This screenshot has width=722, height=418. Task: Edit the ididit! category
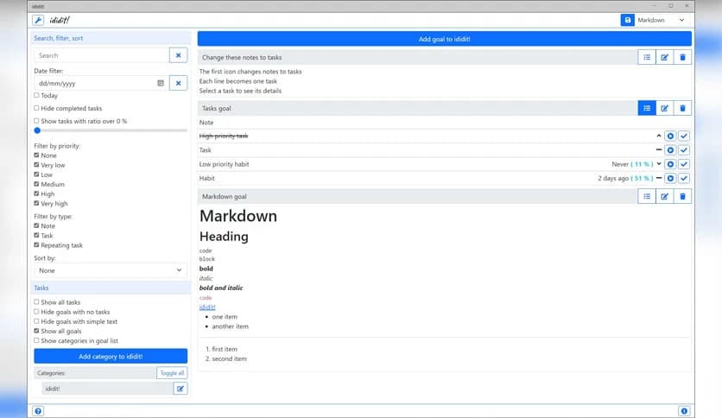coord(180,389)
